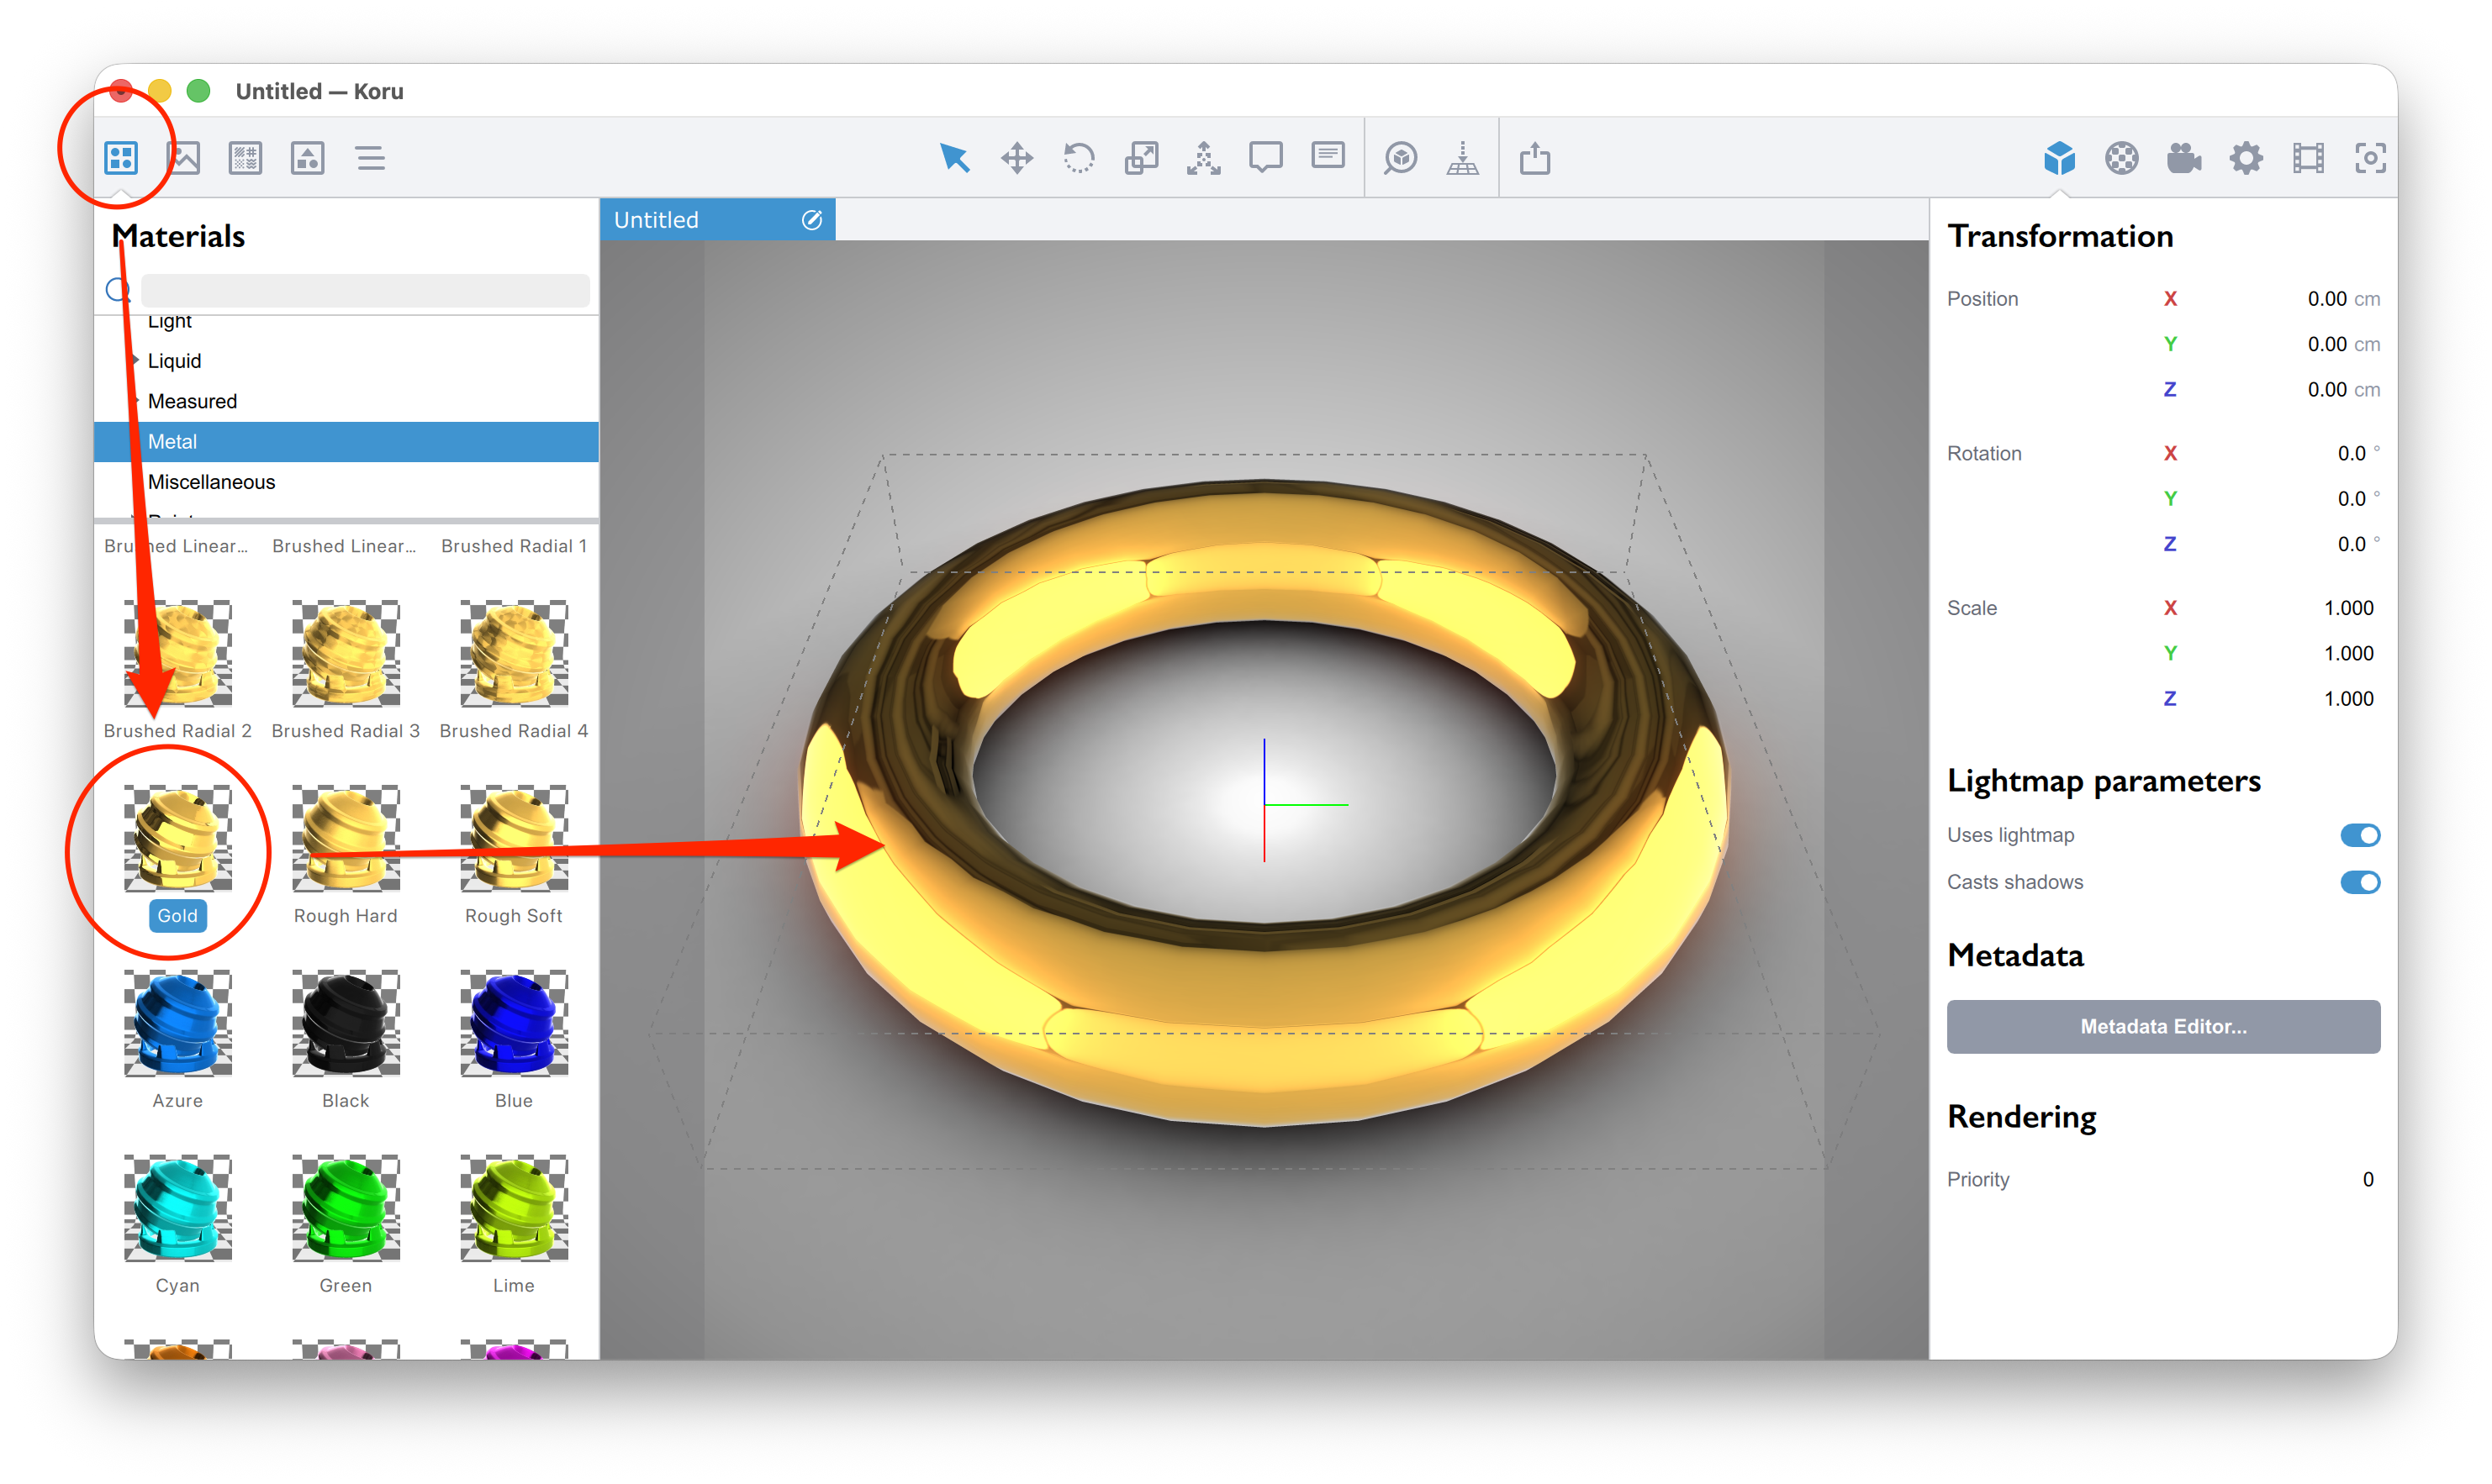Edit the Rotation Z value
This screenshot has width=2492, height=1484.
2351,544
